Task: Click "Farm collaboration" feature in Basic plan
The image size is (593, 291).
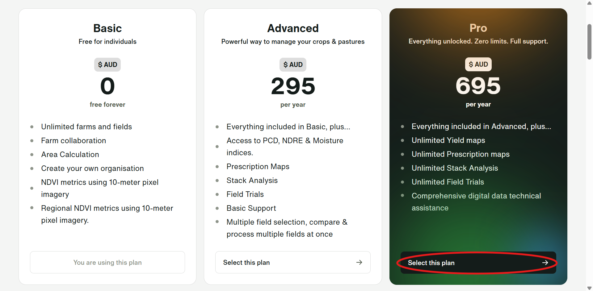Action: click(74, 141)
